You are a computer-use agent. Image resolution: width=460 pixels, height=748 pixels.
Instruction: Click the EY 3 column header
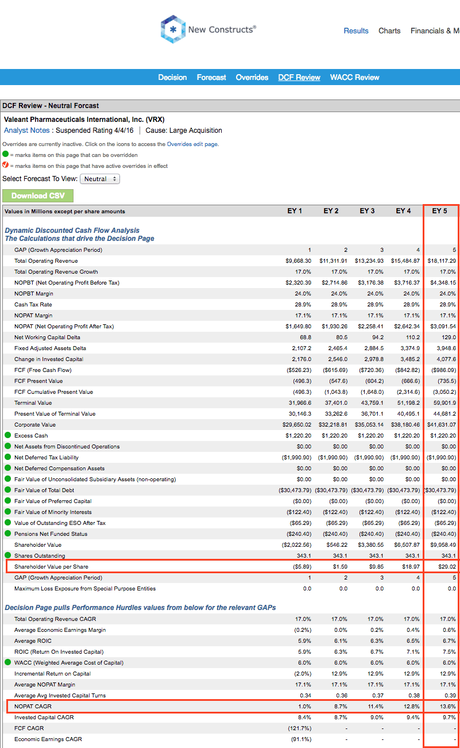point(367,211)
